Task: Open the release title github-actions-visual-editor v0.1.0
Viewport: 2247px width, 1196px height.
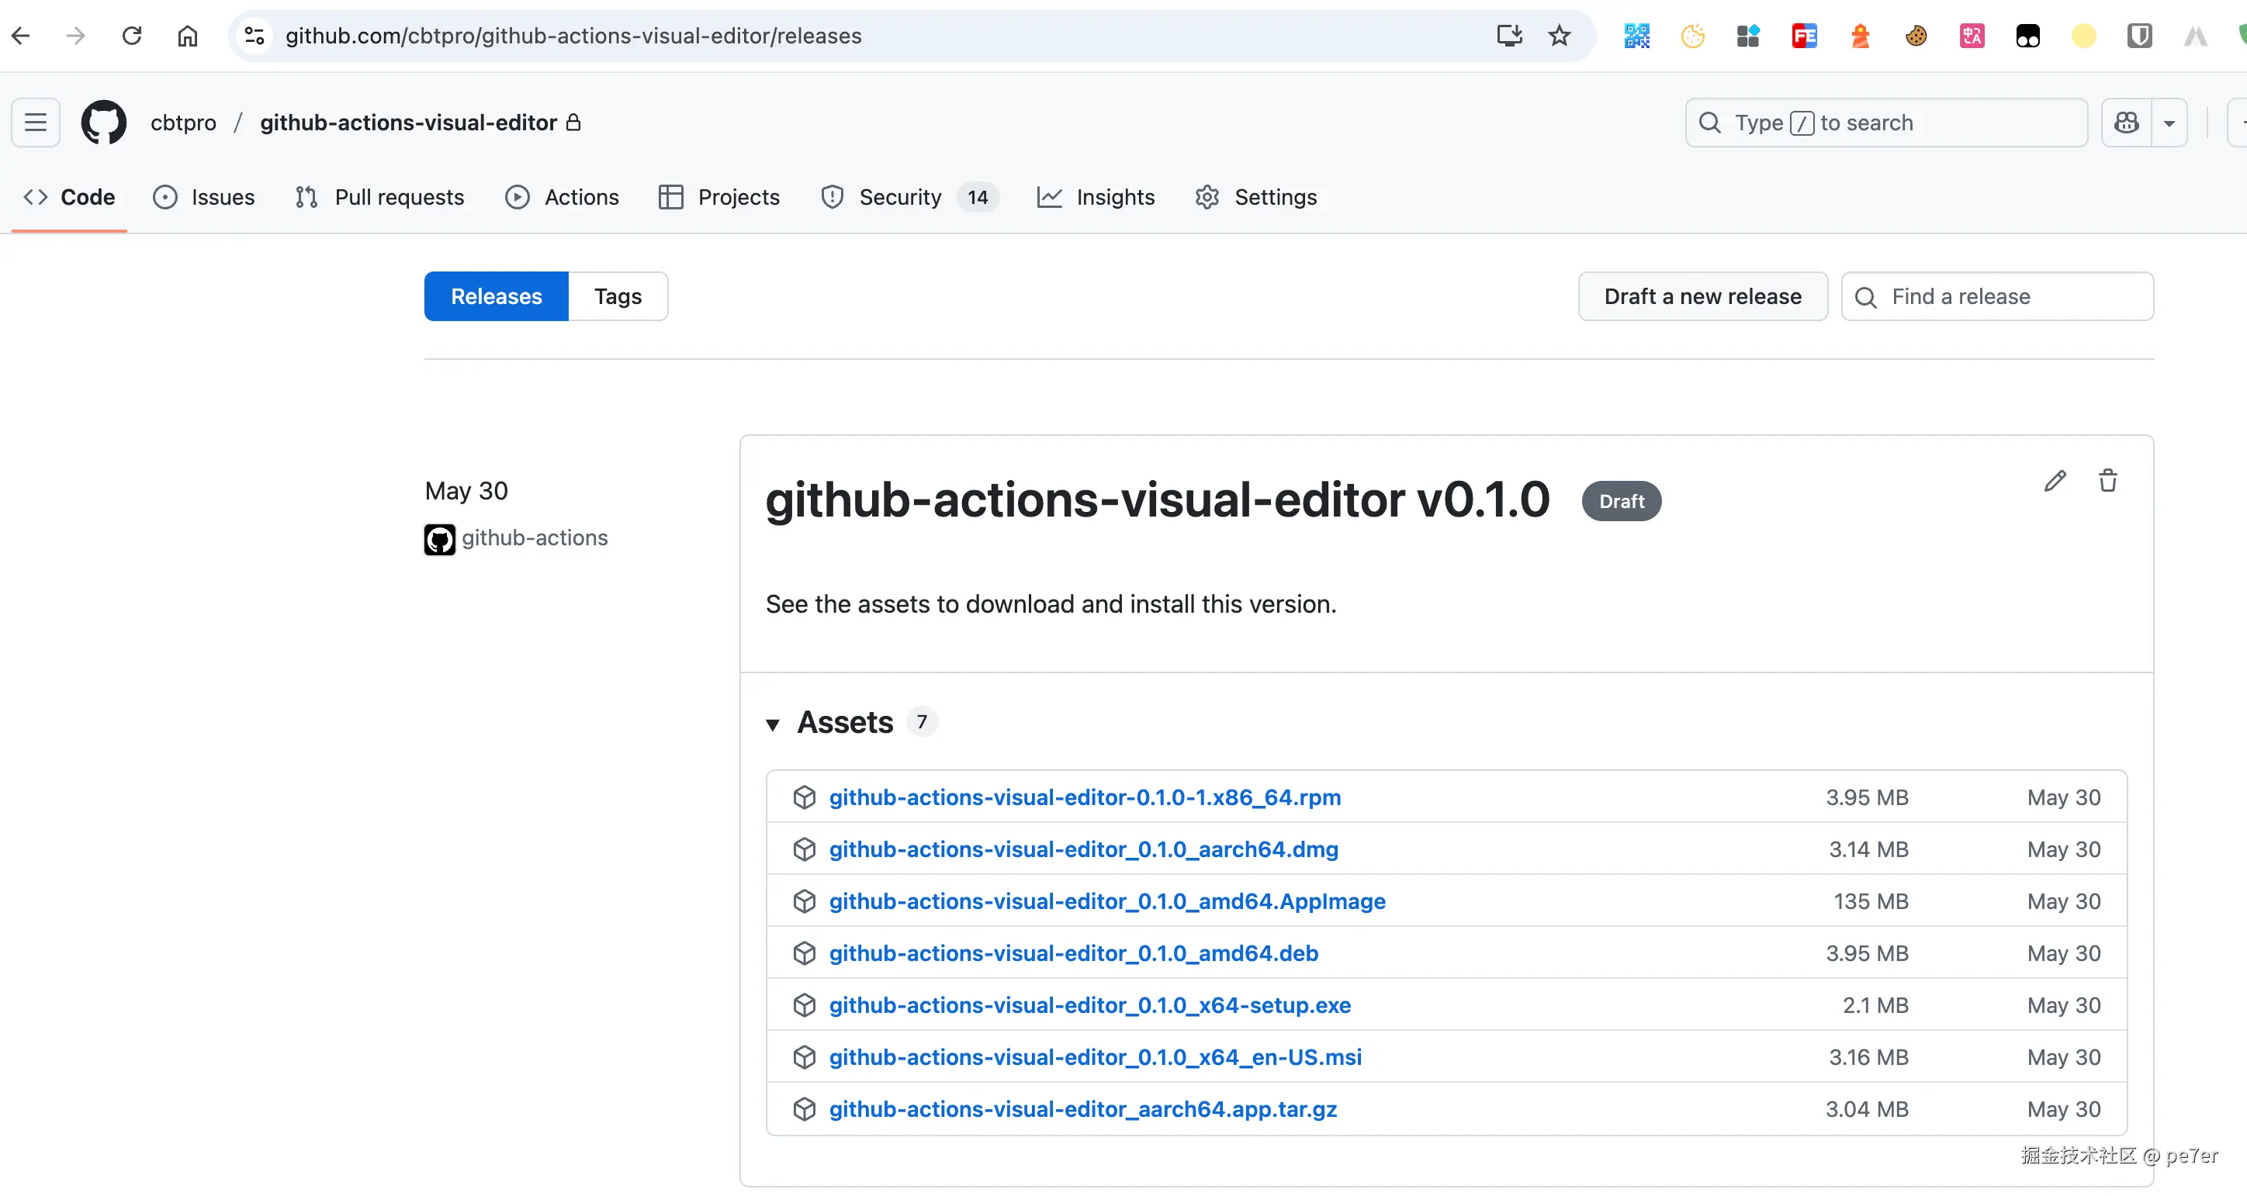Action: pos(1158,499)
